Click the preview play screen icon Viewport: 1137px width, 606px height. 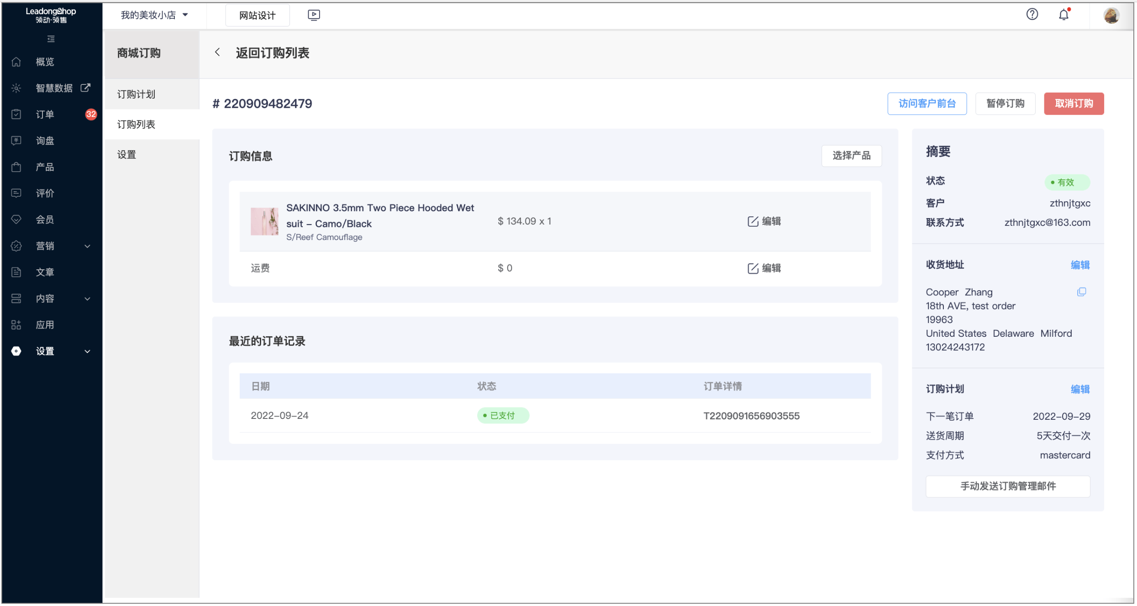[314, 15]
